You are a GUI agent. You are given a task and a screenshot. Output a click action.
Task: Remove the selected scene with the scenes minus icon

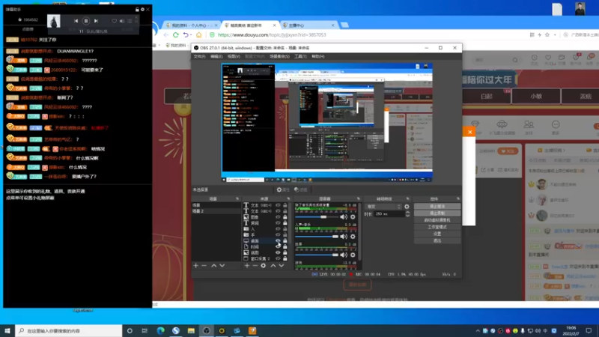pyautogui.click(x=204, y=266)
